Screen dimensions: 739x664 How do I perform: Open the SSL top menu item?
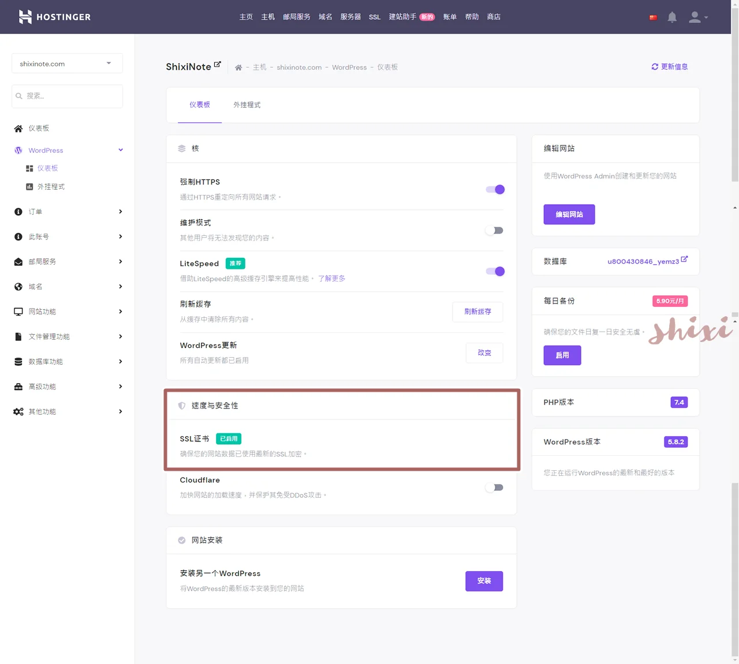click(x=375, y=17)
